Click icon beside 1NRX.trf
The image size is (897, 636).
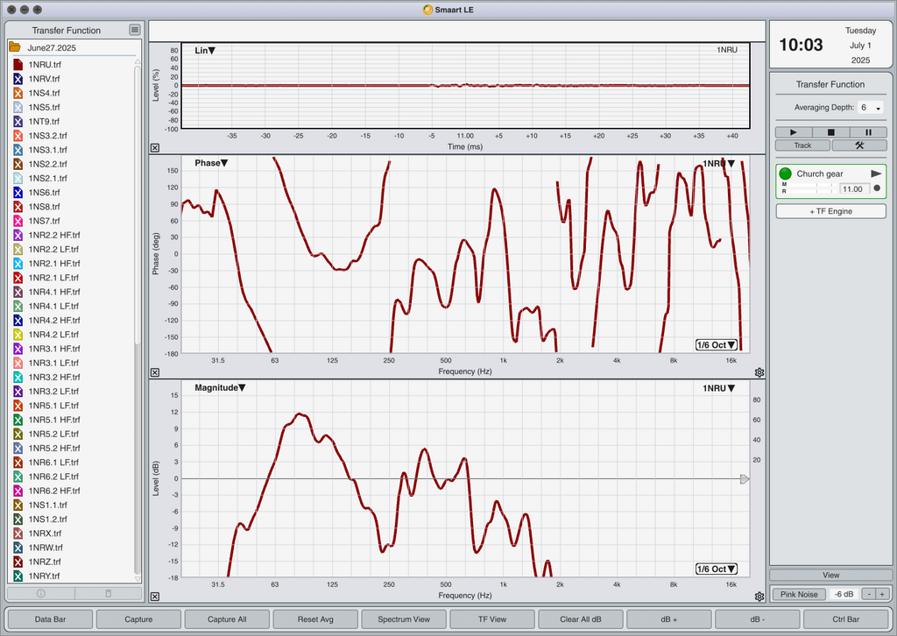pyautogui.click(x=18, y=534)
